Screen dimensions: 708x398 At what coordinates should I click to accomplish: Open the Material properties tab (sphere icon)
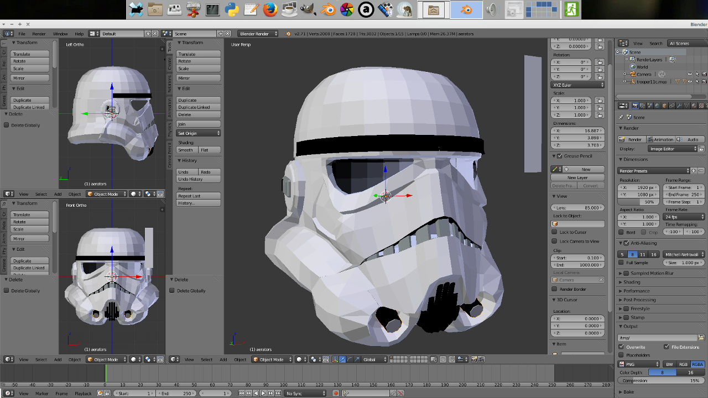click(x=694, y=106)
